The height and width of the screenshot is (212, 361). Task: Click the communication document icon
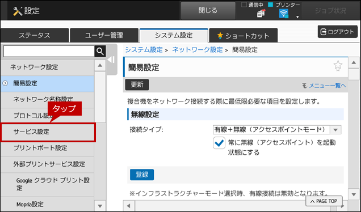click(261, 14)
